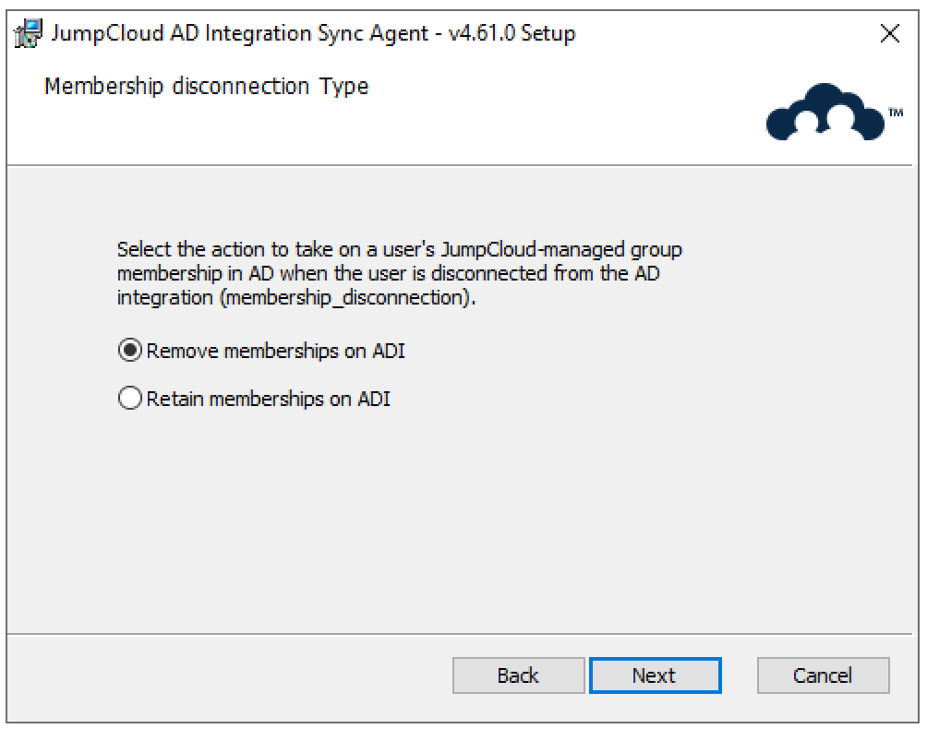Viewport: 927px width, 729px height.
Task: Click the "Remove memberships on ADI" label text
Action: [x=275, y=351]
